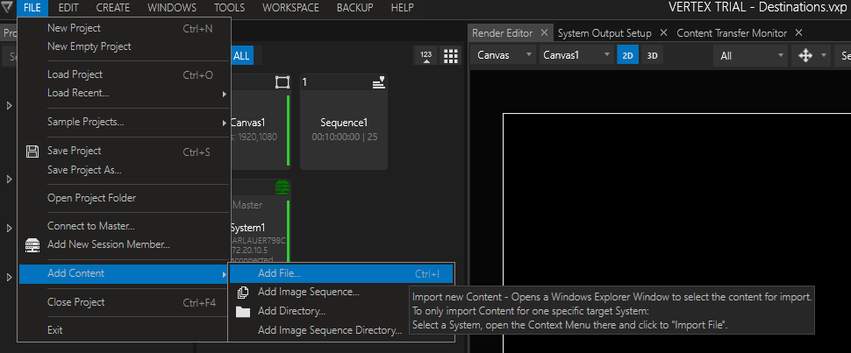The image size is (851, 353).
Task: Close the Content Transfer Monitor tab
Action: [x=798, y=33]
